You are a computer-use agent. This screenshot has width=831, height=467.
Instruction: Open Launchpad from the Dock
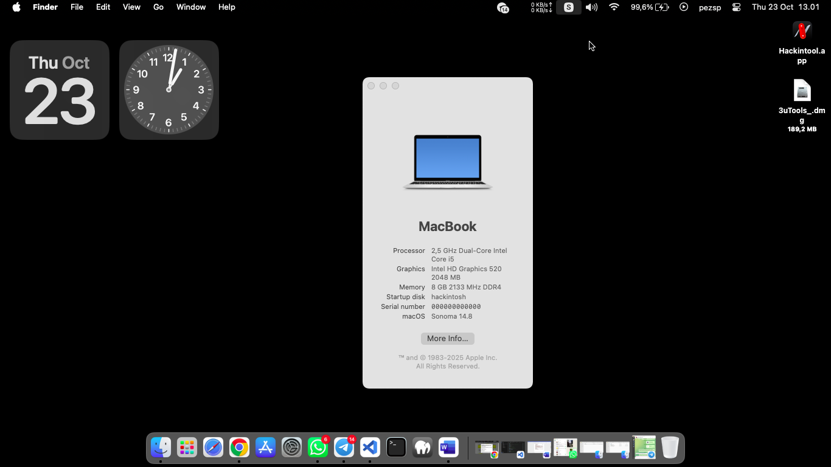(187, 448)
